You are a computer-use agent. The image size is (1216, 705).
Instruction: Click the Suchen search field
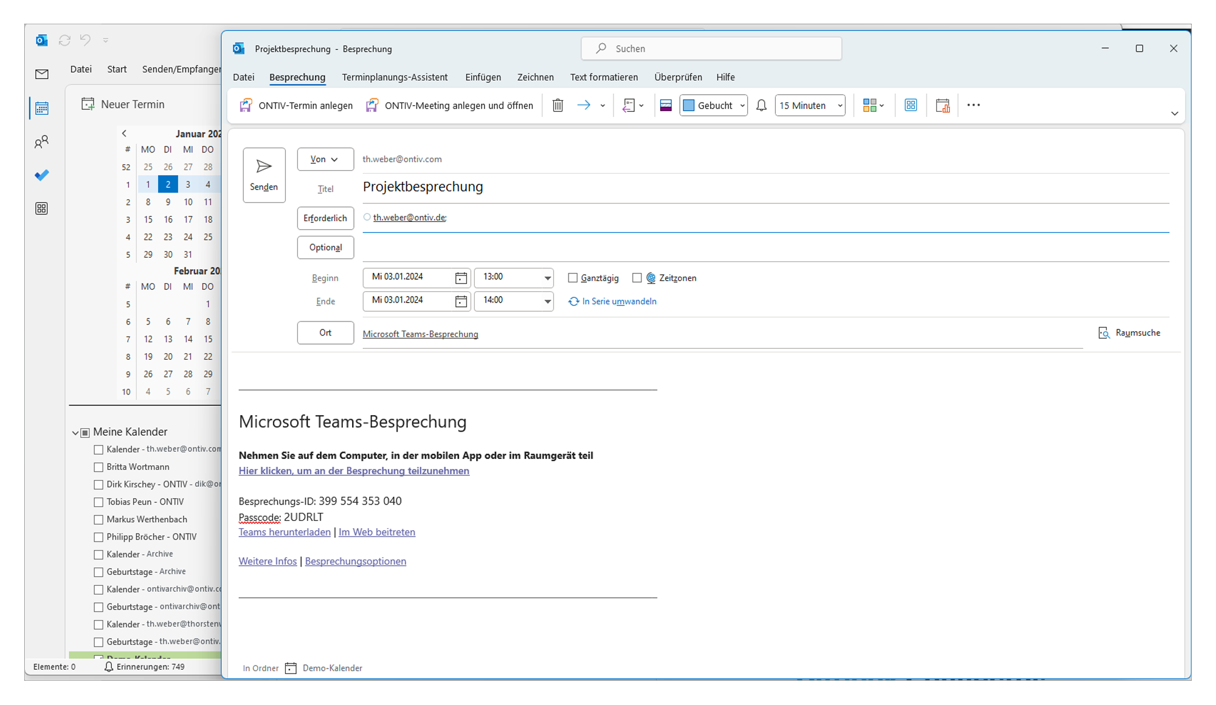[711, 49]
